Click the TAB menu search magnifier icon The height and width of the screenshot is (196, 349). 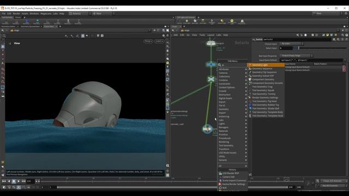coord(219,65)
